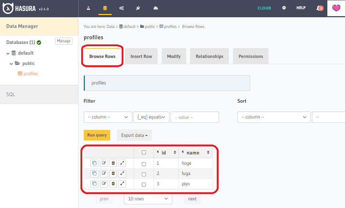Screen dimensions: 345x208
Task: Edit the row named fuga
Action: point(104,174)
